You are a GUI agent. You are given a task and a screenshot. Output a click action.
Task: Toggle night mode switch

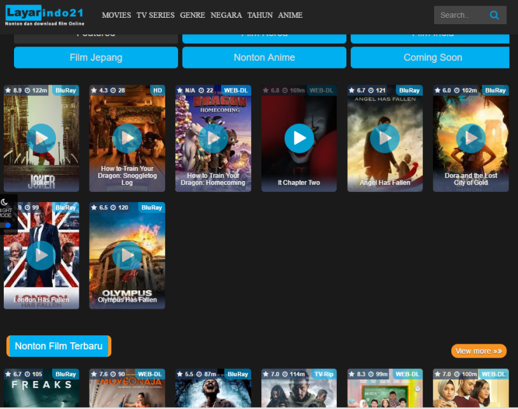(7, 224)
